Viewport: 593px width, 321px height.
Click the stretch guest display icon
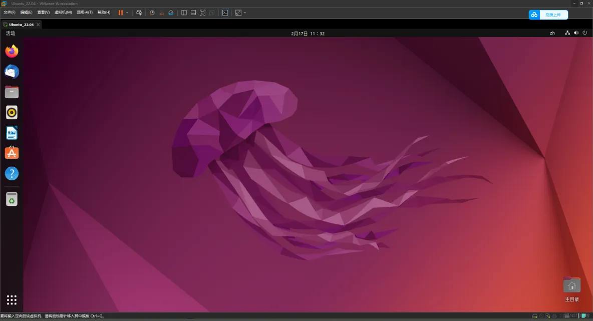pyautogui.click(x=238, y=13)
